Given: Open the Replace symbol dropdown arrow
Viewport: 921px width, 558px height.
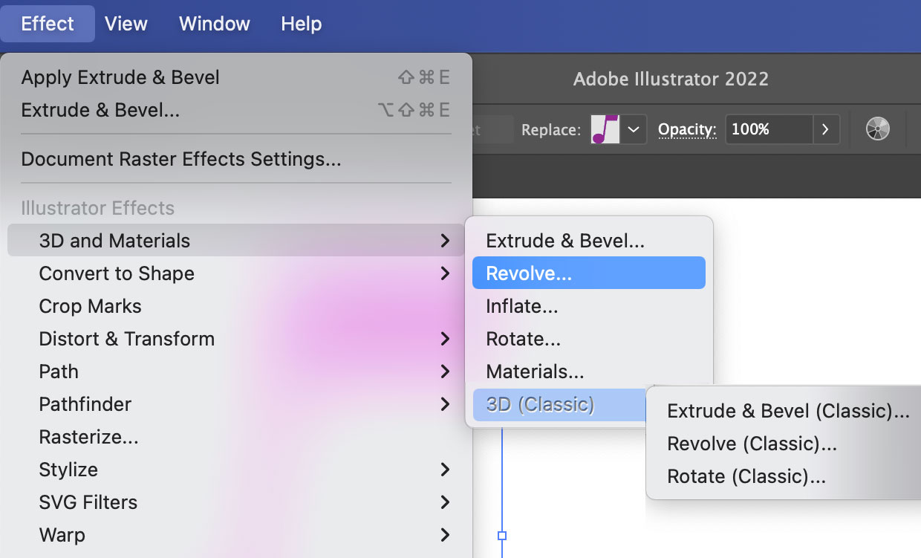Looking at the screenshot, I should [633, 129].
